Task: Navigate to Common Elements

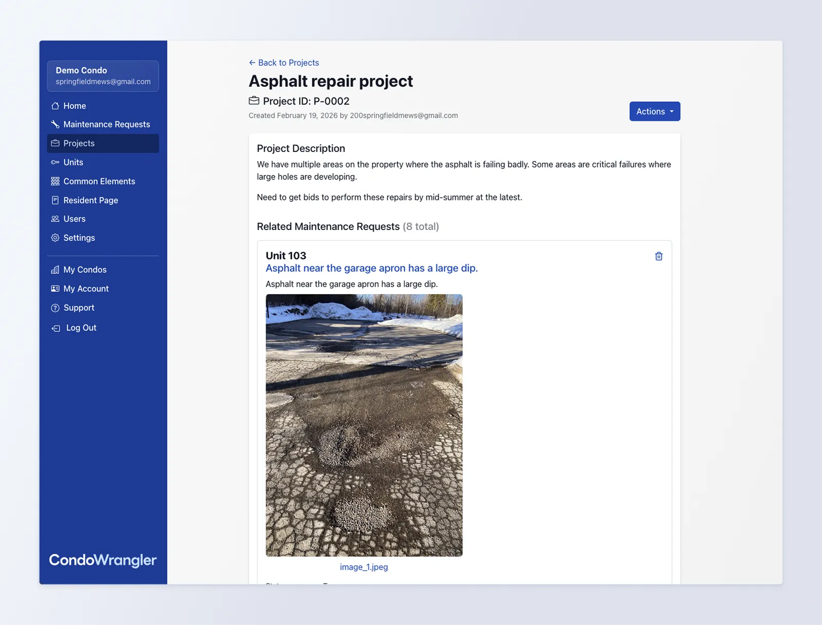Action: point(103,181)
